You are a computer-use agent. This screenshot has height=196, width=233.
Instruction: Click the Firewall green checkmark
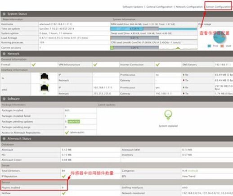tap(34, 64)
